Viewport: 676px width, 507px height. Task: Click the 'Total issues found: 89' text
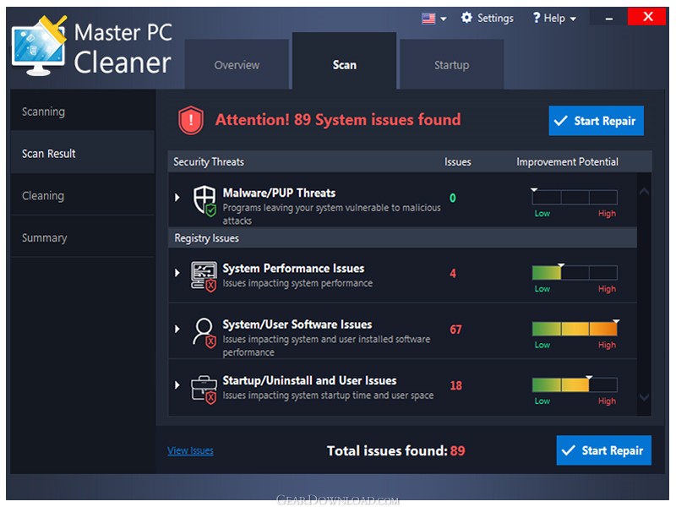point(395,450)
